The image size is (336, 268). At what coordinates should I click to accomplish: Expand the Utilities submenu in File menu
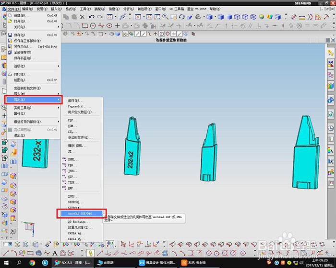click(x=58, y=108)
